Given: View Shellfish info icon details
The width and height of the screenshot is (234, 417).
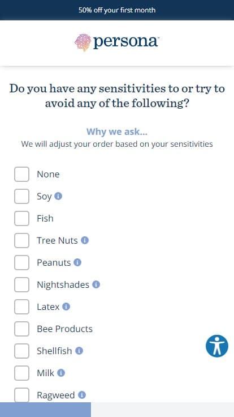Looking at the screenshot, I should tap(79, 351).
